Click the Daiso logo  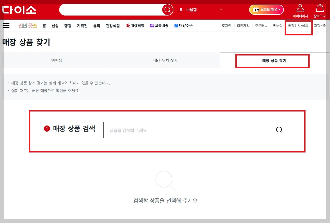(x=19, y=10)
